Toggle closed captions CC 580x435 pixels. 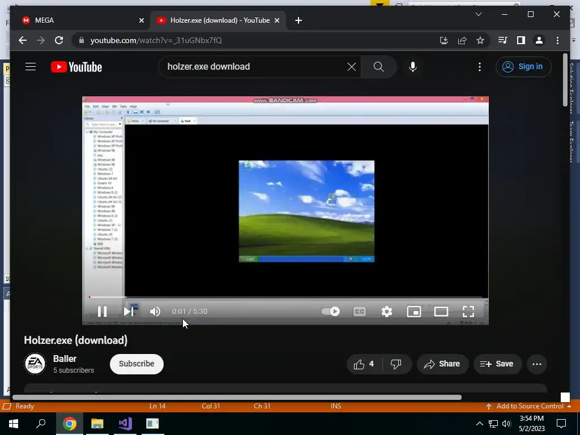click(x=360, y=312)
